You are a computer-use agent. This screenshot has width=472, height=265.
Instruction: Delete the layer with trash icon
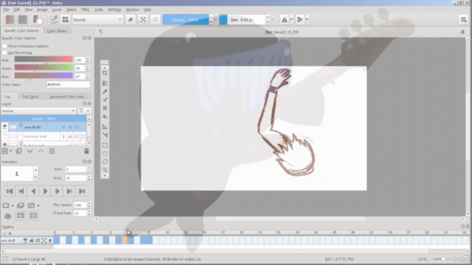86,151
